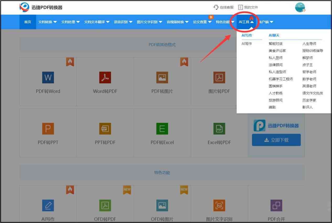Screen dimensions: 332x223
Task: Select 旅游顾问 in AI menu
Action: [x=276, y=100]
